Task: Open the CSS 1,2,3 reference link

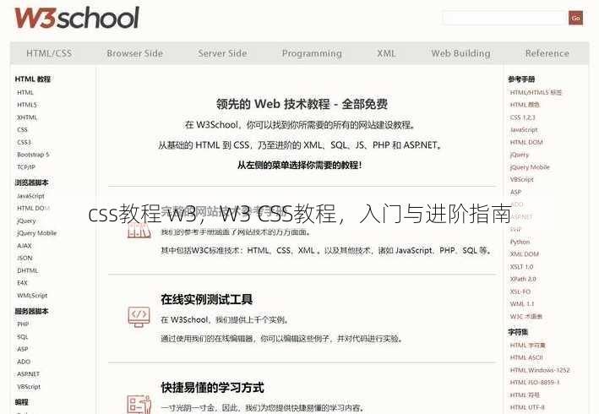Action: point(523,117)
